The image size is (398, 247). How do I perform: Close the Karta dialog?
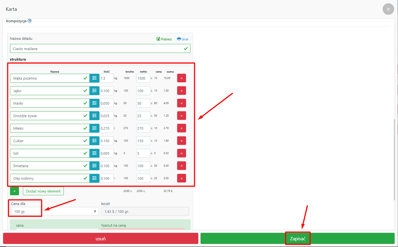pyautogui.click(x=388, y=9)
